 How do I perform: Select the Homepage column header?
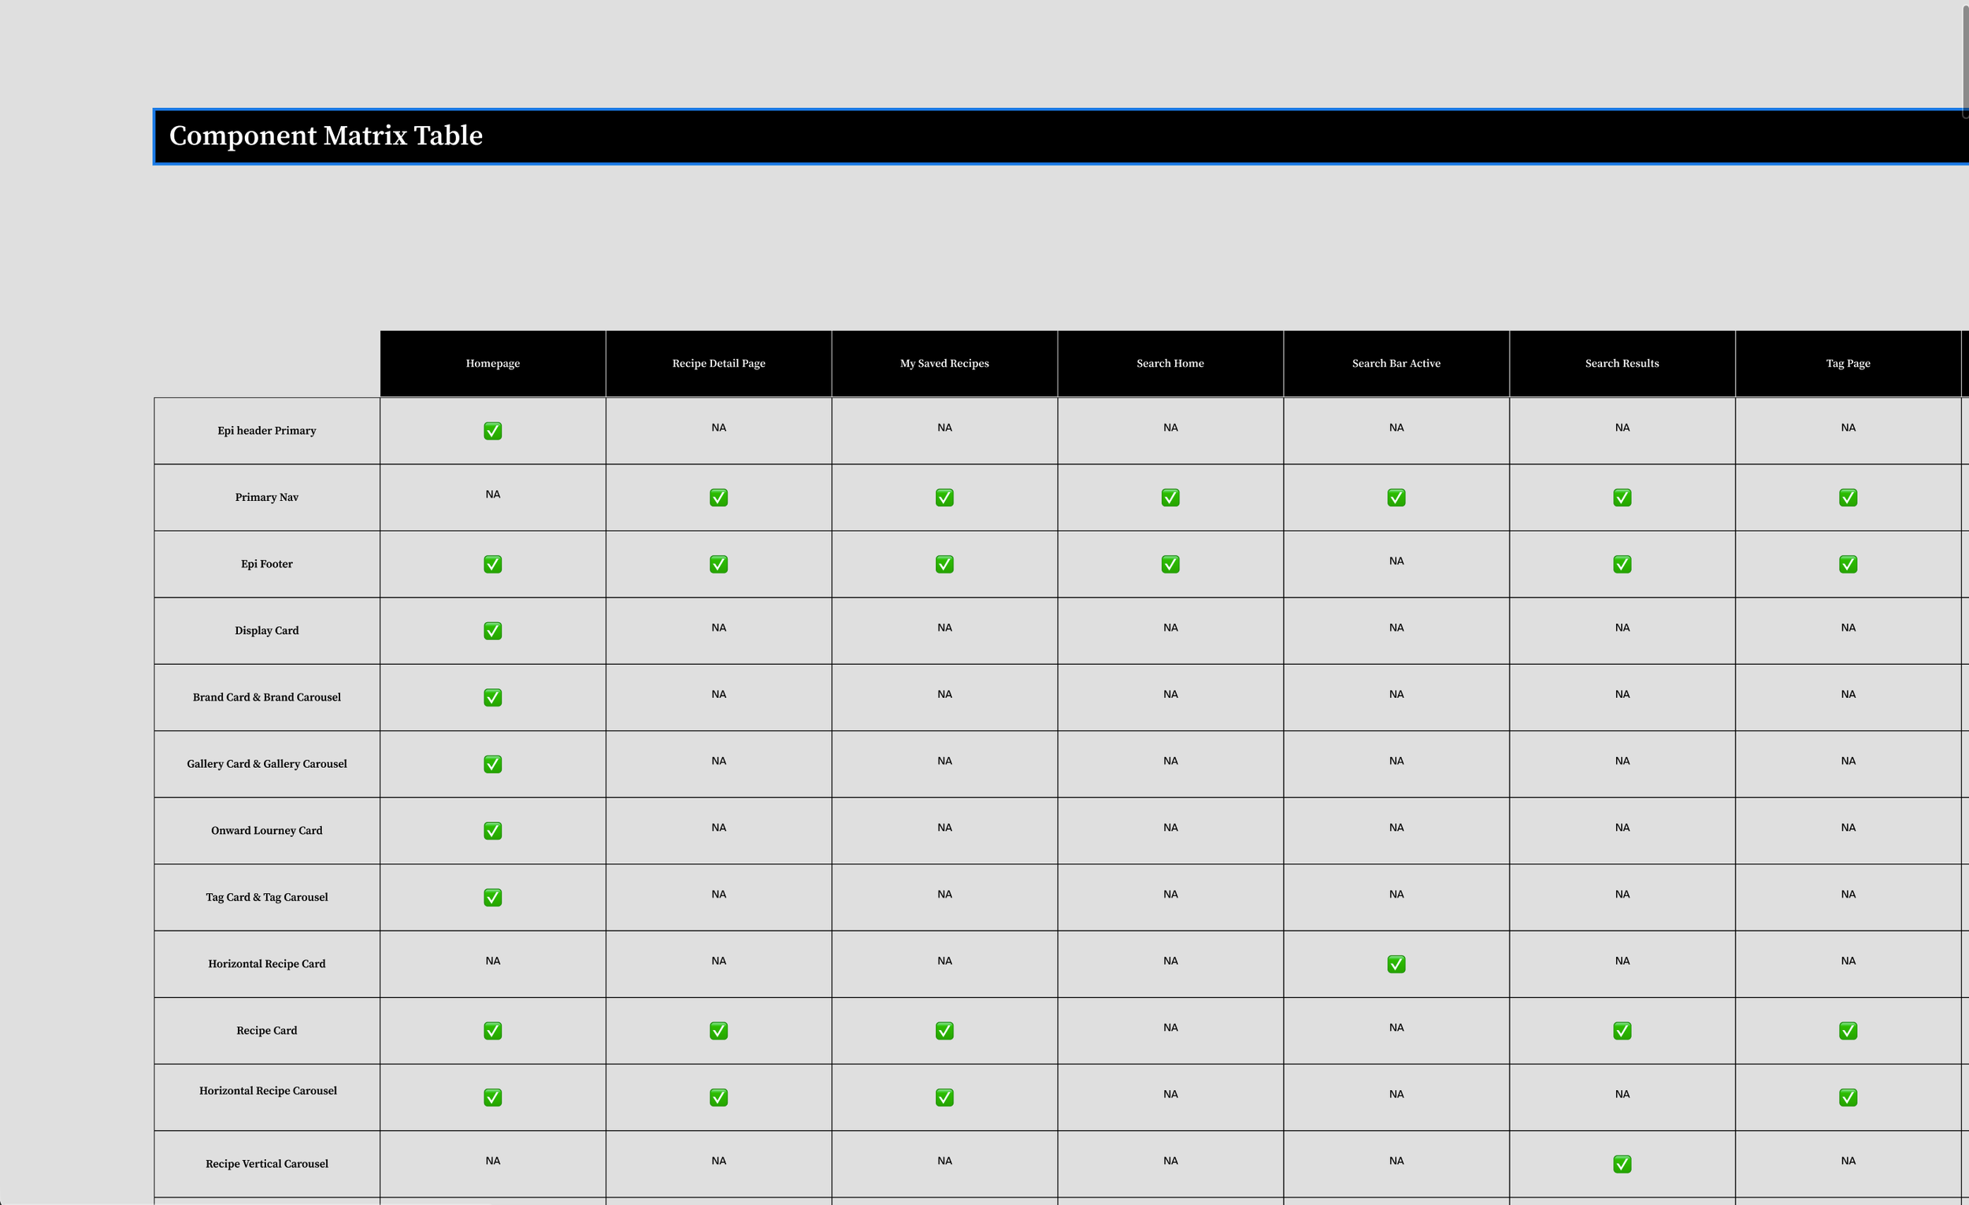493,364
